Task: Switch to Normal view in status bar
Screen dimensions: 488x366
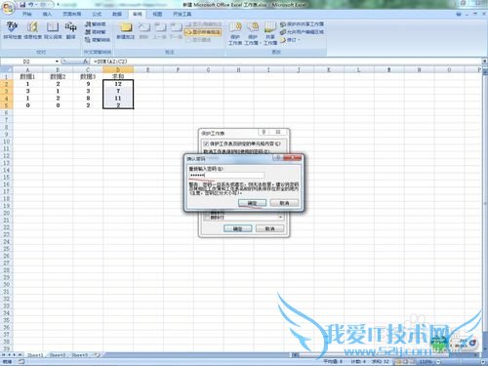Action: (x=398, y=362)
